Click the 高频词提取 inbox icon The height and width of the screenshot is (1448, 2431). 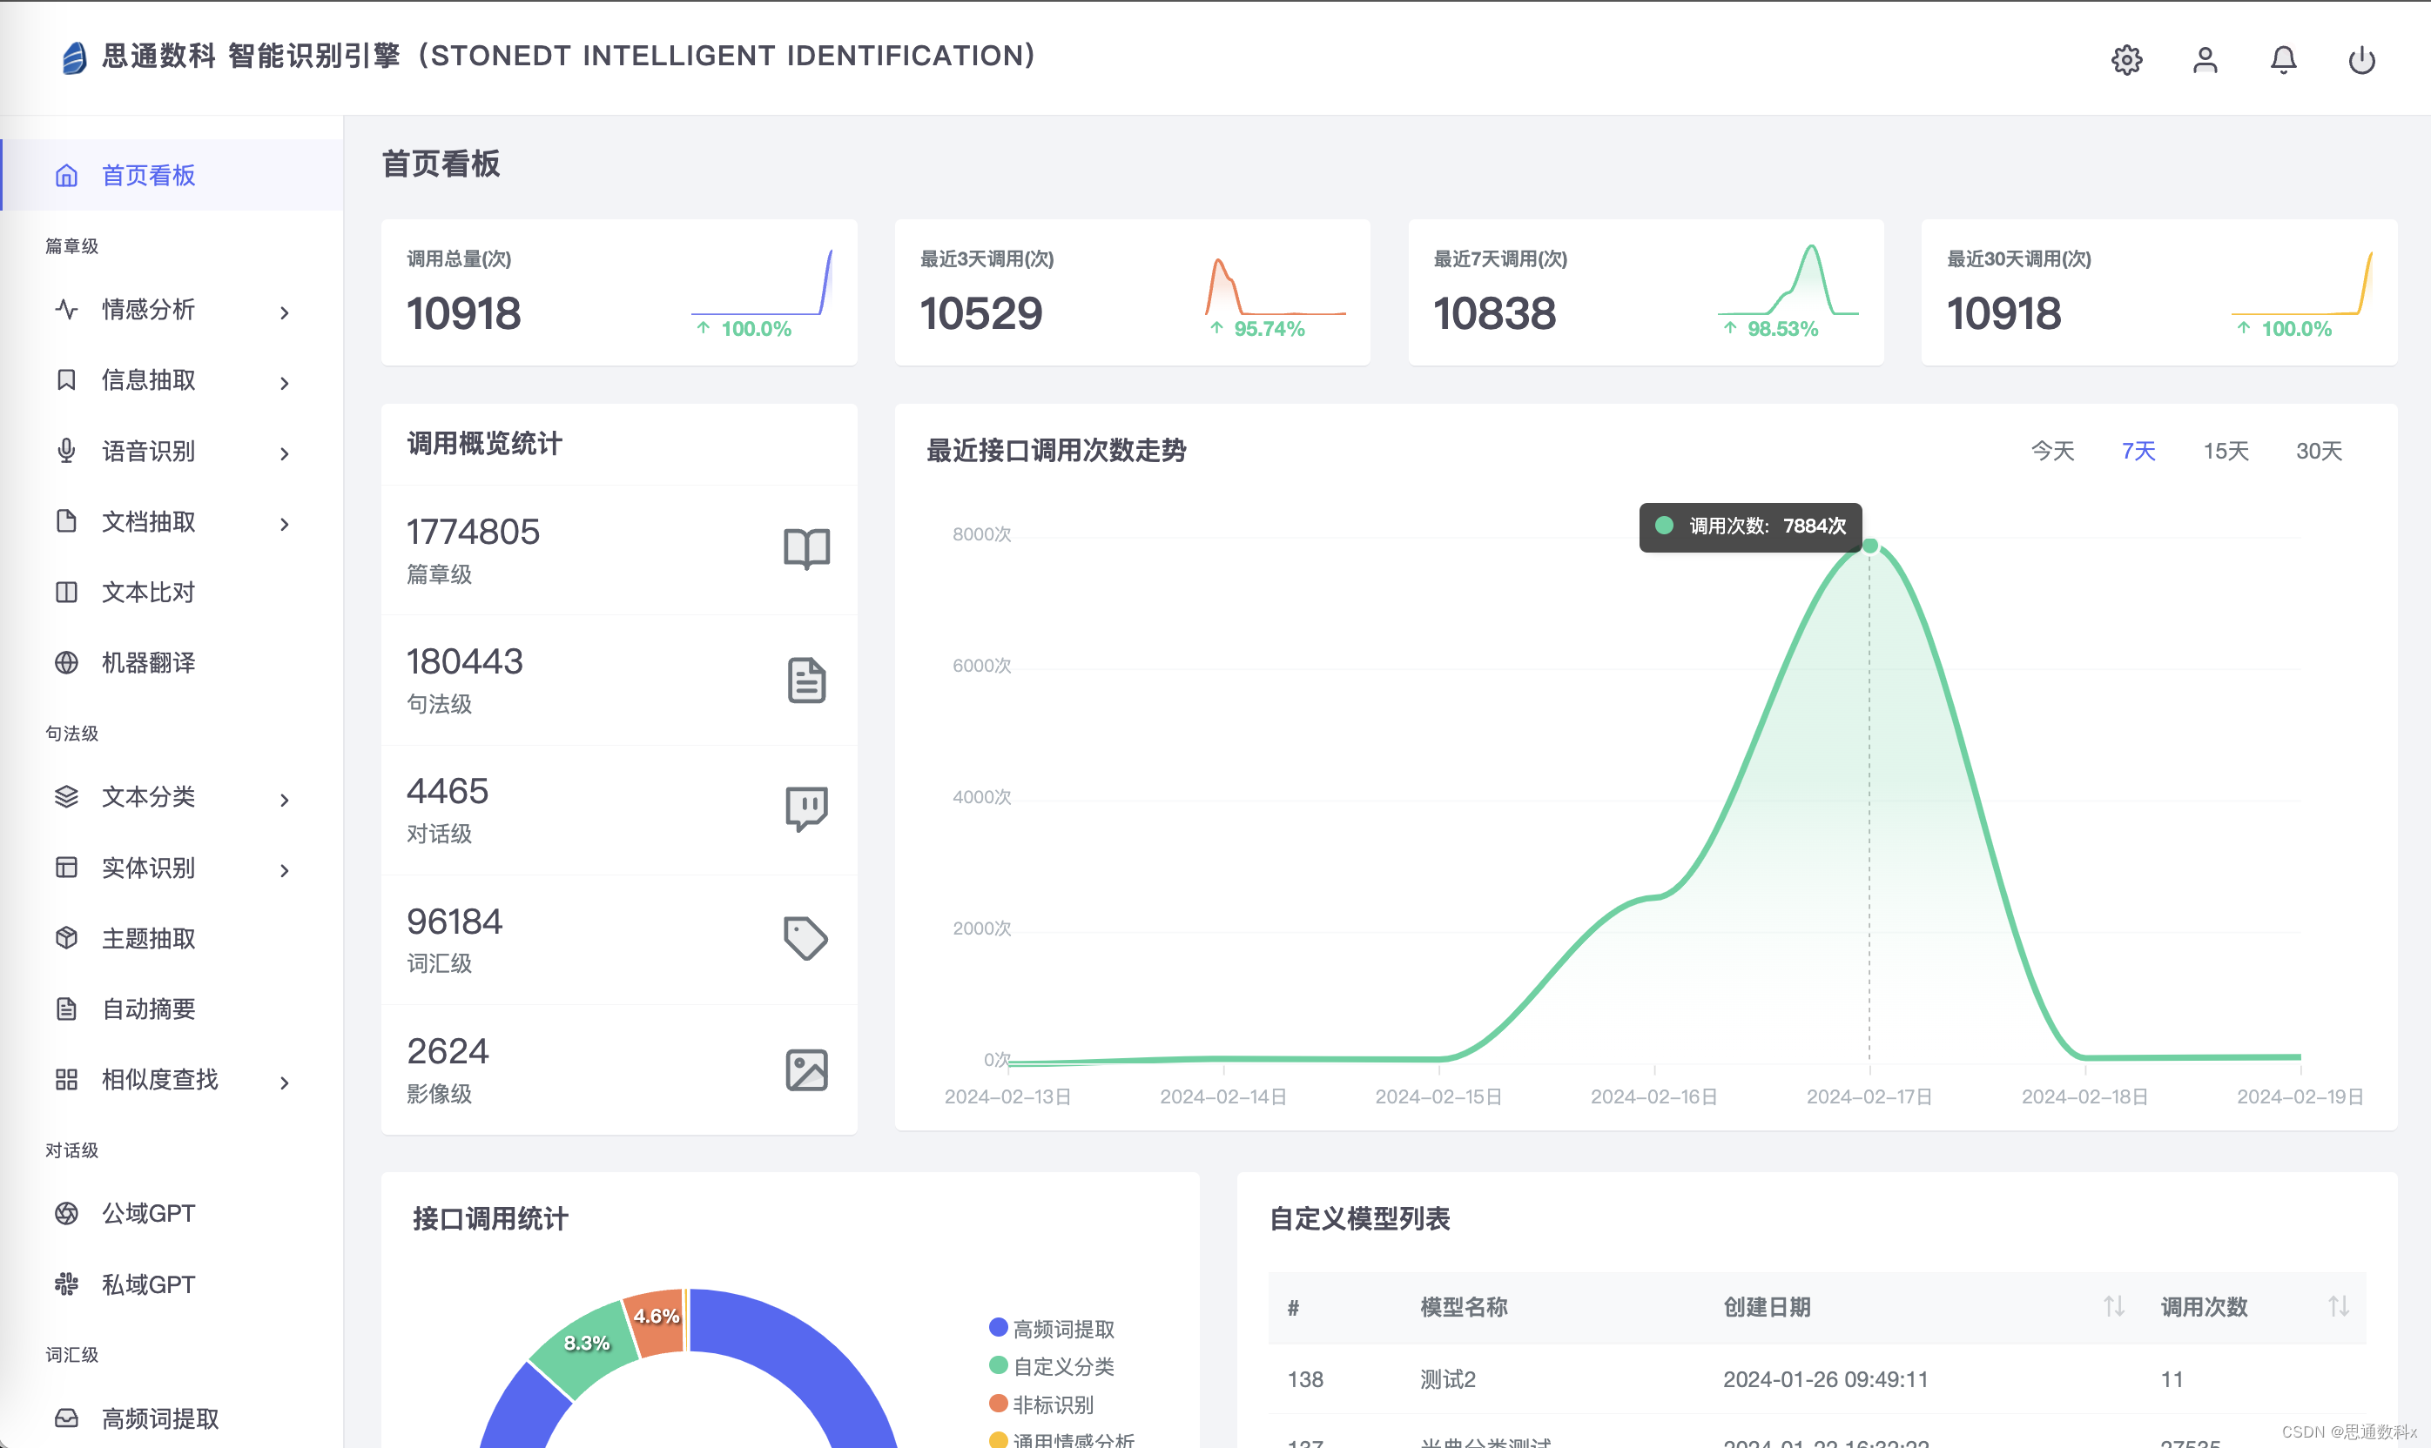point(66,1418)
